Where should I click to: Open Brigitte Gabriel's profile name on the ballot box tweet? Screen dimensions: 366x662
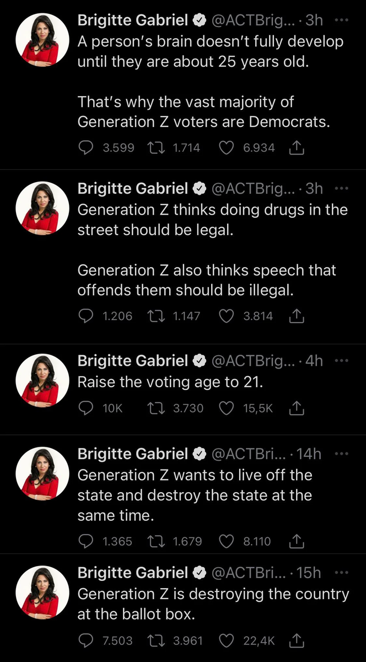click(133, 573)
